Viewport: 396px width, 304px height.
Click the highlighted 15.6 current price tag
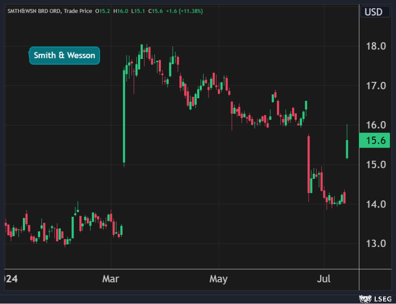[374, 141]
